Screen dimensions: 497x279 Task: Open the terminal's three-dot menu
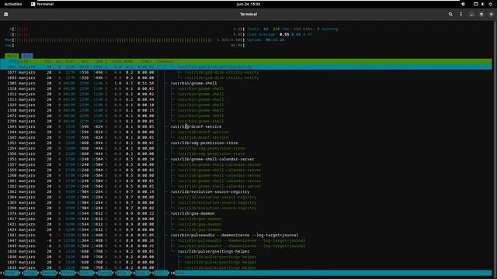461,14
